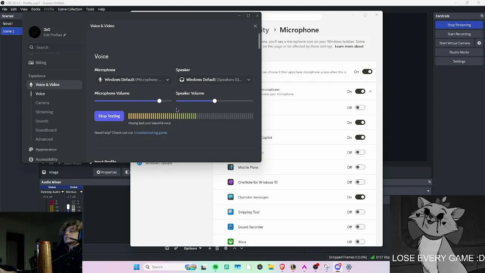
Task: Click the Accessibility icon in Discord settings sidebar
Action: click(x=31, y=159)
